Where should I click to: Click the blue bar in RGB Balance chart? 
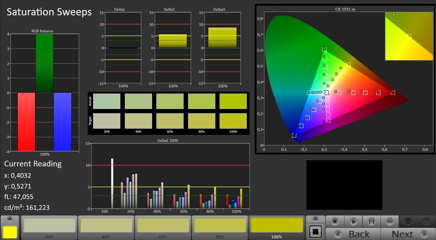point(62,122)
